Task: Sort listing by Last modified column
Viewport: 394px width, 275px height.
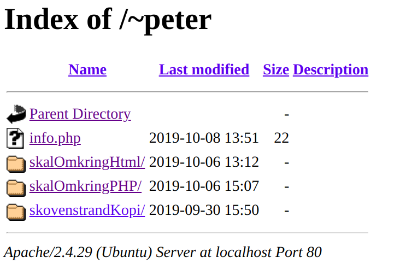Action: point(204,69)
